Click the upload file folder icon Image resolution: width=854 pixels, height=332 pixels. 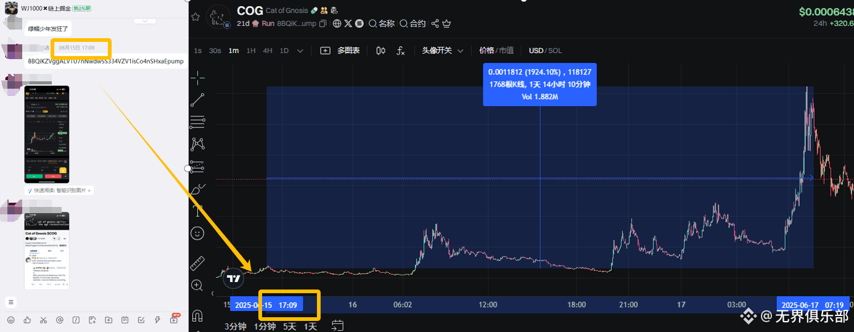tap(109, 320)
